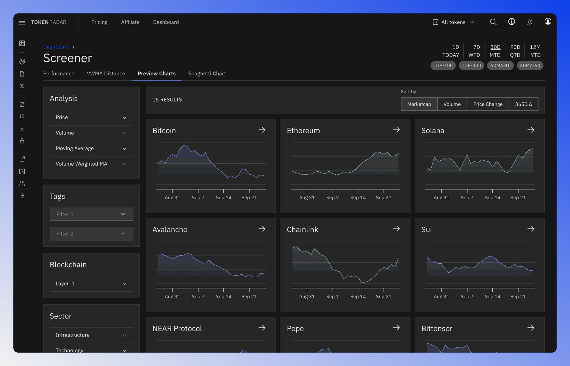Screen dimensions: 570x366
Task: Expand the Moving Average section
Action: (x=91, y=148)
